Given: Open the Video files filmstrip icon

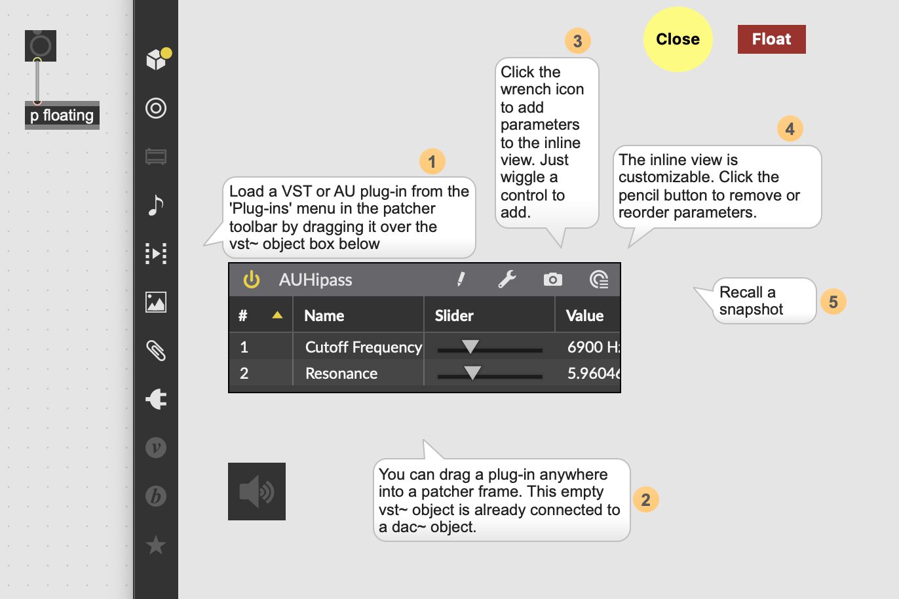Looking at the screenshot, I should click(x=156, y=254).
